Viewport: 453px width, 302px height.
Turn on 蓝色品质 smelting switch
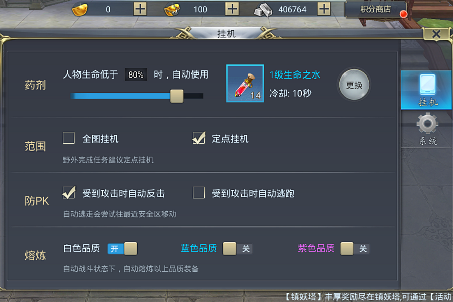coord(238,249)
